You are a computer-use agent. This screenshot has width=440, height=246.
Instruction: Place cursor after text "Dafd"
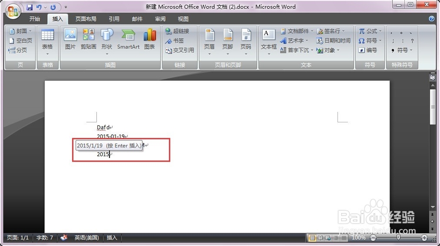pos(110,127)
